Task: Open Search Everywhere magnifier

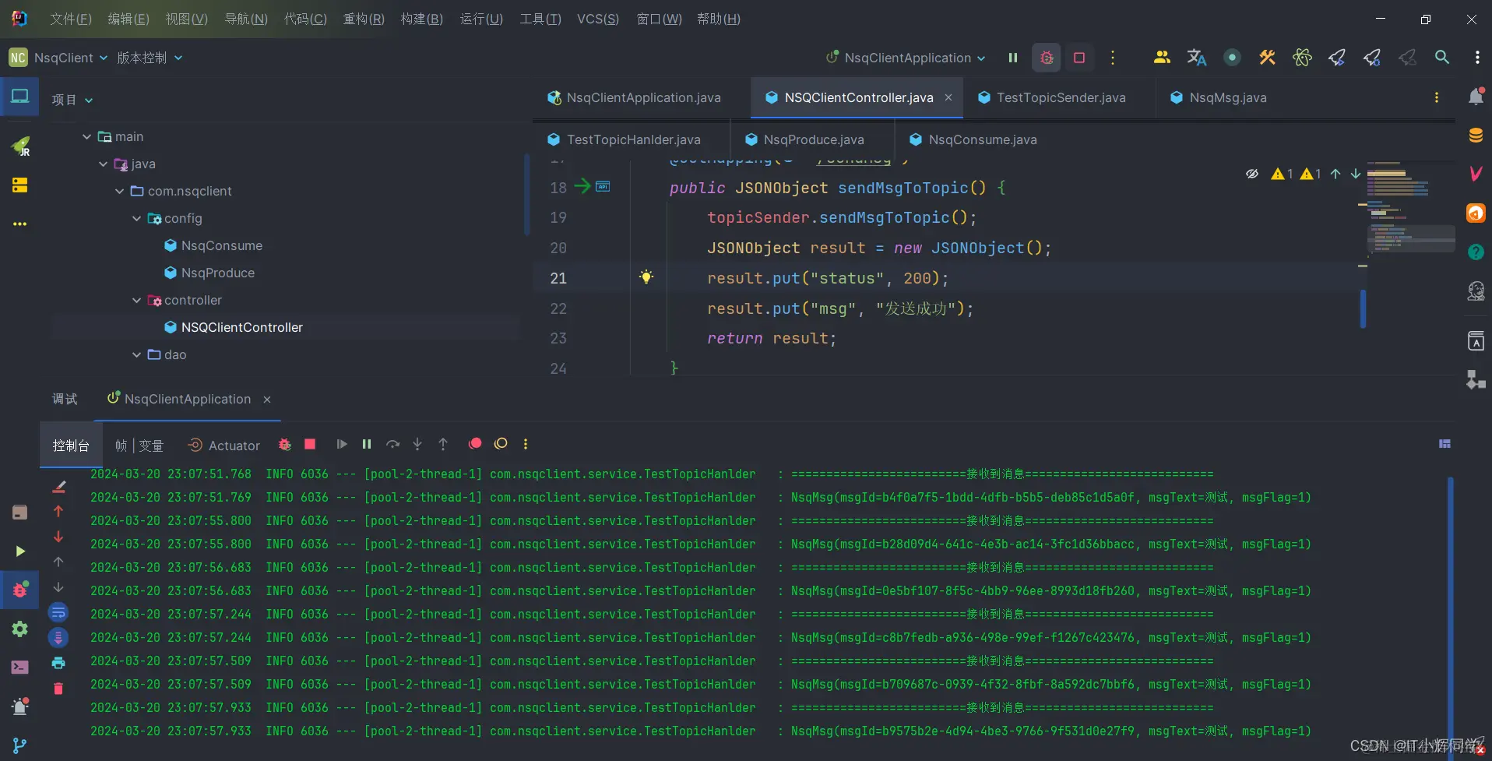Action: (x=1442, y=57)
